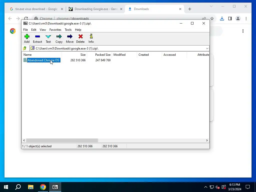Open the Info toolbar icon
The height and width of the screenshot is (192, 256).
pos(91,38)
